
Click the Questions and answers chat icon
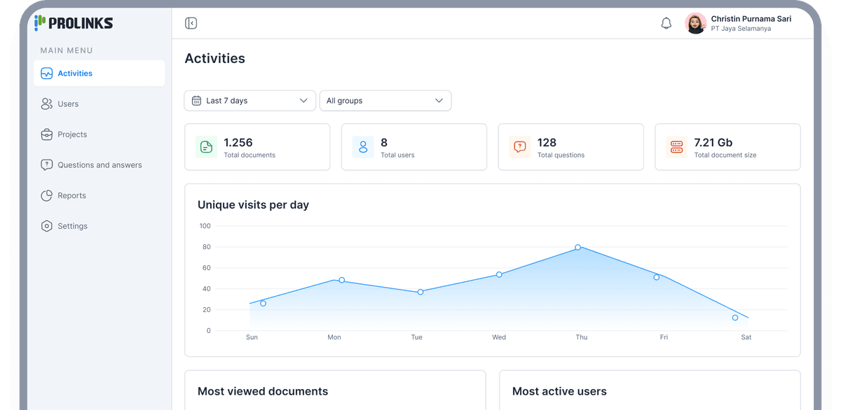pyautogui.click(x=47, y=165)
